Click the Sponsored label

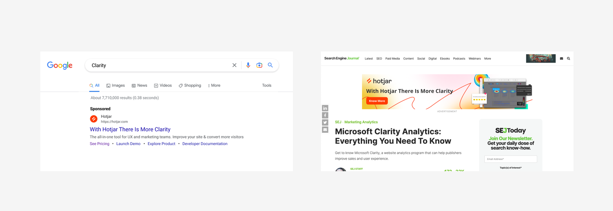tap(100, 109)
